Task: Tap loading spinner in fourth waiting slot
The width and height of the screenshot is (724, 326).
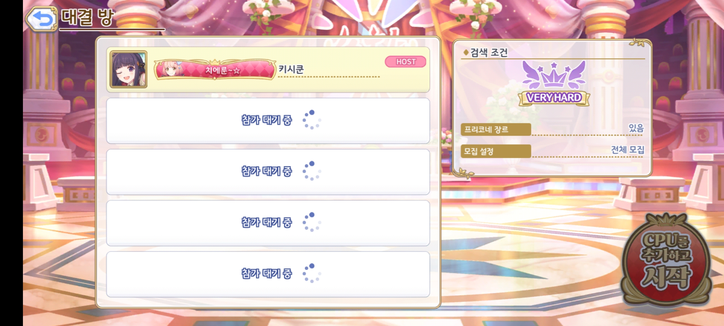Action: point(312,273)
